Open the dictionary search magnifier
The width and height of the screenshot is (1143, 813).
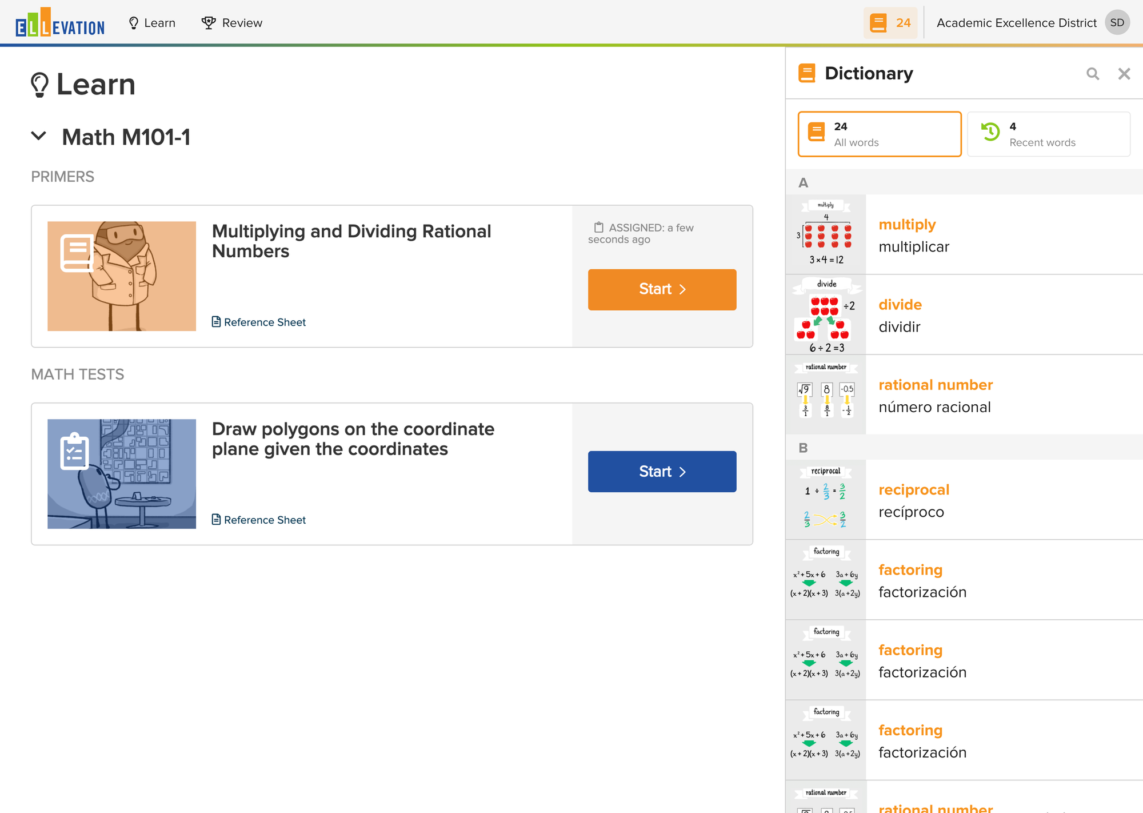[1092, 74]
